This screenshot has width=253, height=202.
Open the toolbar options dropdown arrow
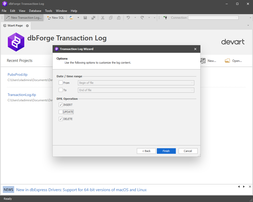154,18
